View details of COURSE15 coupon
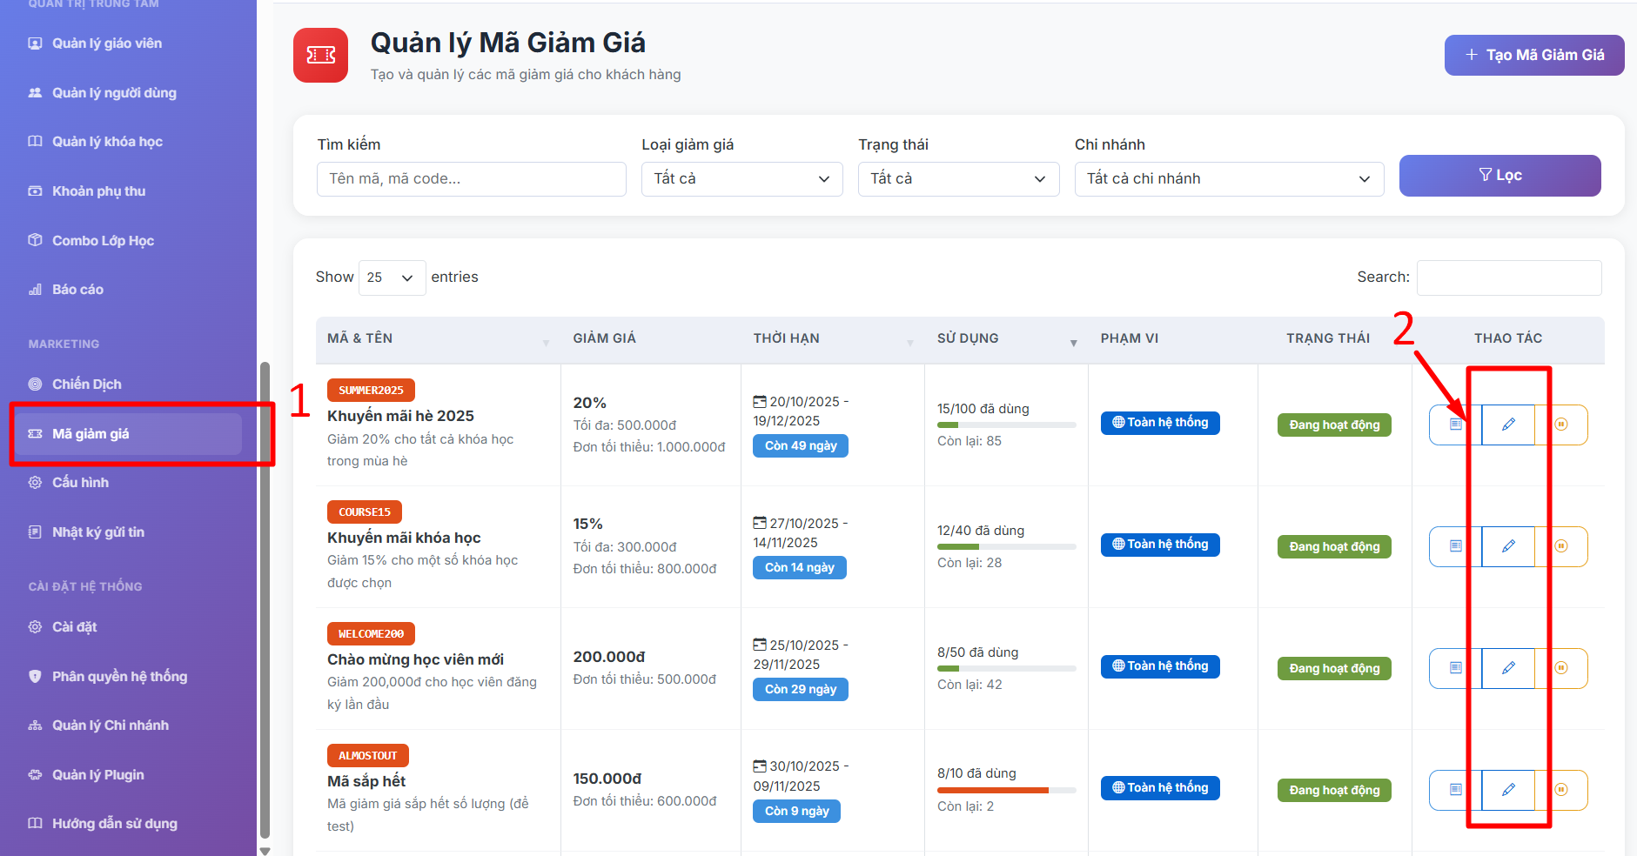1637x856 pixels. [x=1455, y=546]
